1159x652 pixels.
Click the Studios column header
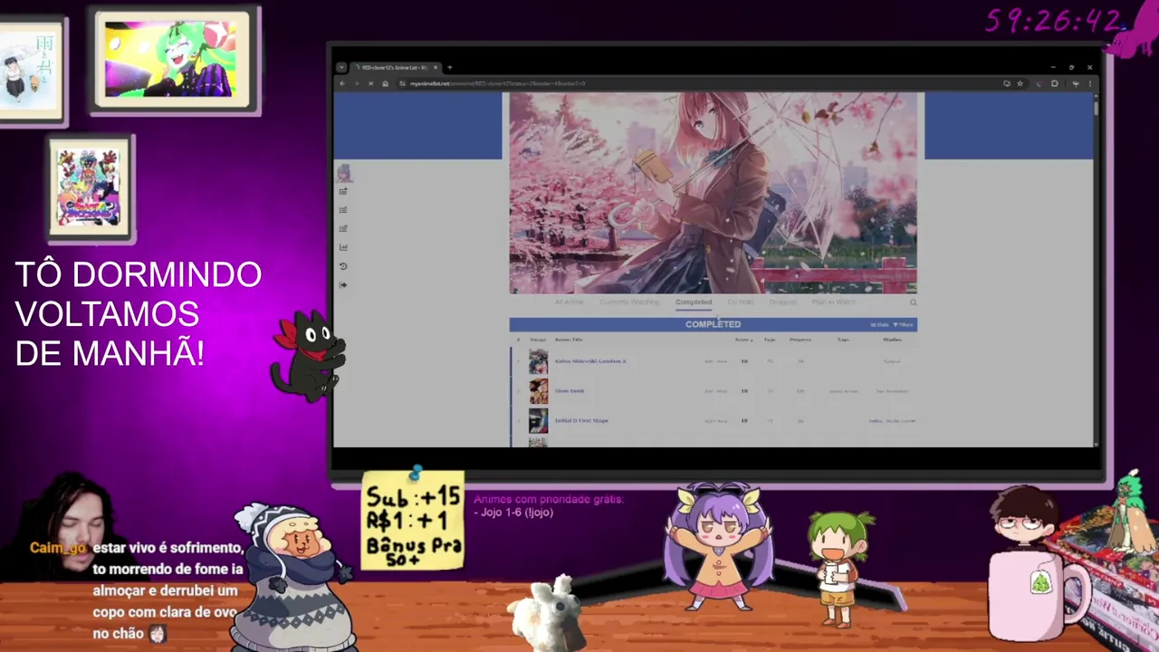pos(892,340)
